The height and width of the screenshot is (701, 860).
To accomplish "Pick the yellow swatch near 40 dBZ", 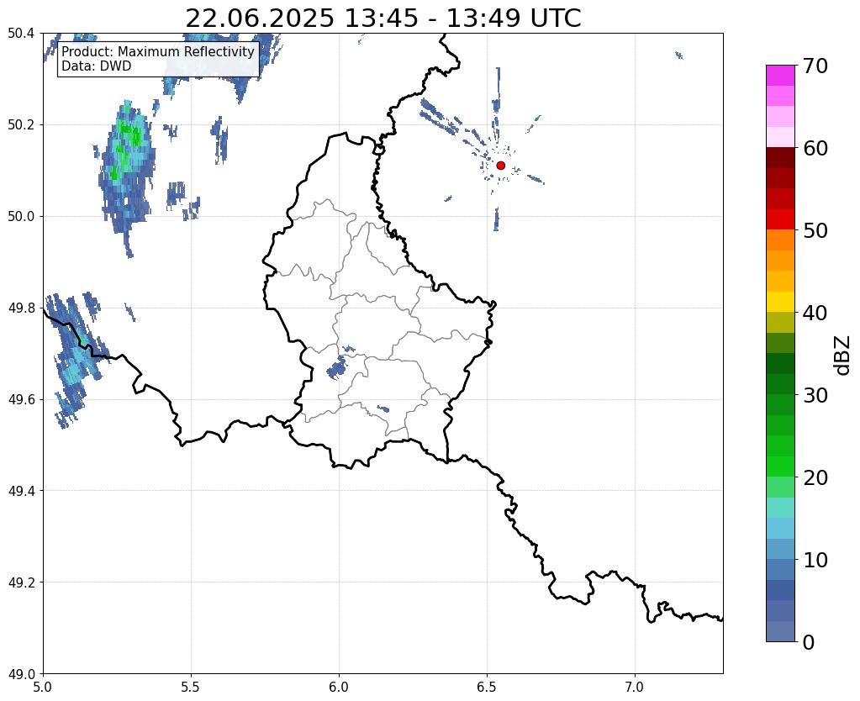I will [780, 302].
